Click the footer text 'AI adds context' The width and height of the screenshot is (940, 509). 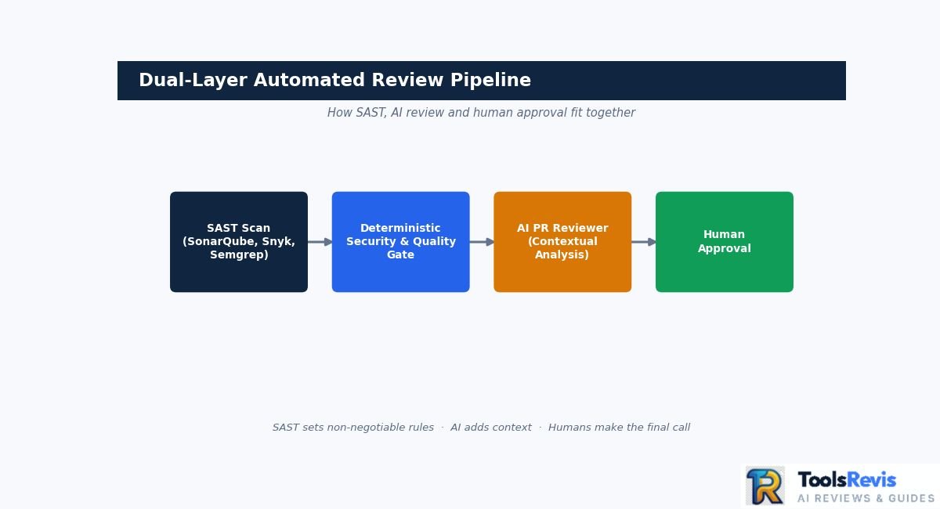[491, 428]
